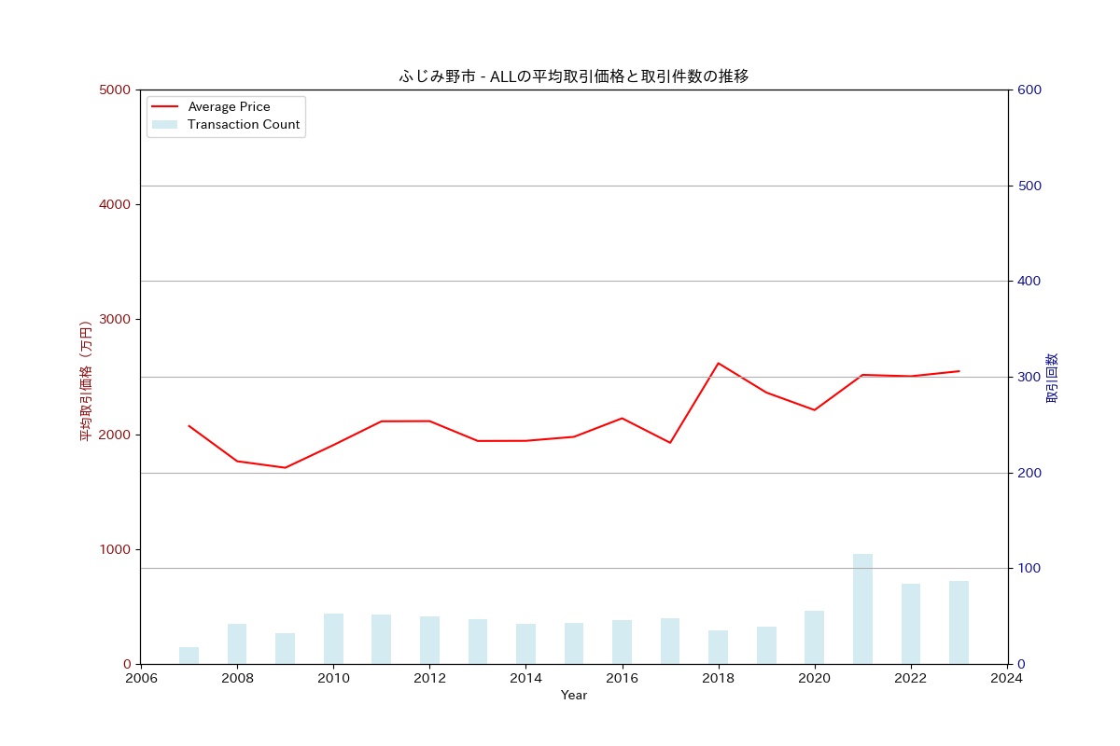Select the 2023 transaction count bar
Image resolution: width=1120 pixels, height=746 pixels.
(959, 622)
